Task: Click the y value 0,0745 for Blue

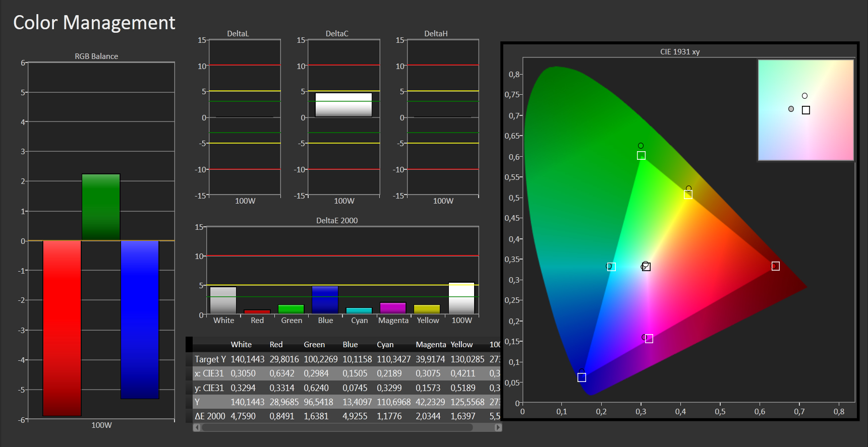Action: click(x=355, y=388)
